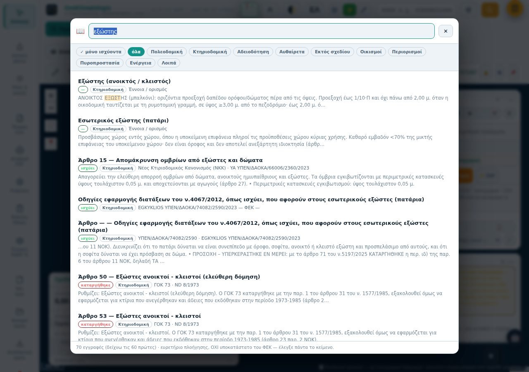This screenshot has height=372, width=529.
Task: Click the book icon beside the search field
Action: 80,31
